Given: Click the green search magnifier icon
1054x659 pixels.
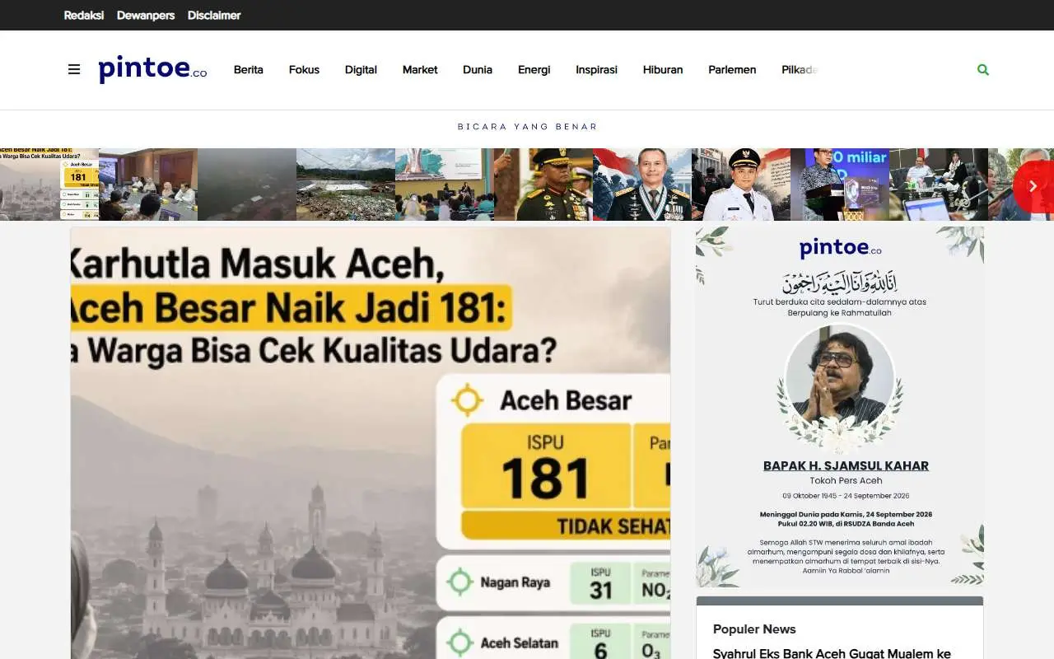Looking at the screenshot, I should (x=982, y=70).
